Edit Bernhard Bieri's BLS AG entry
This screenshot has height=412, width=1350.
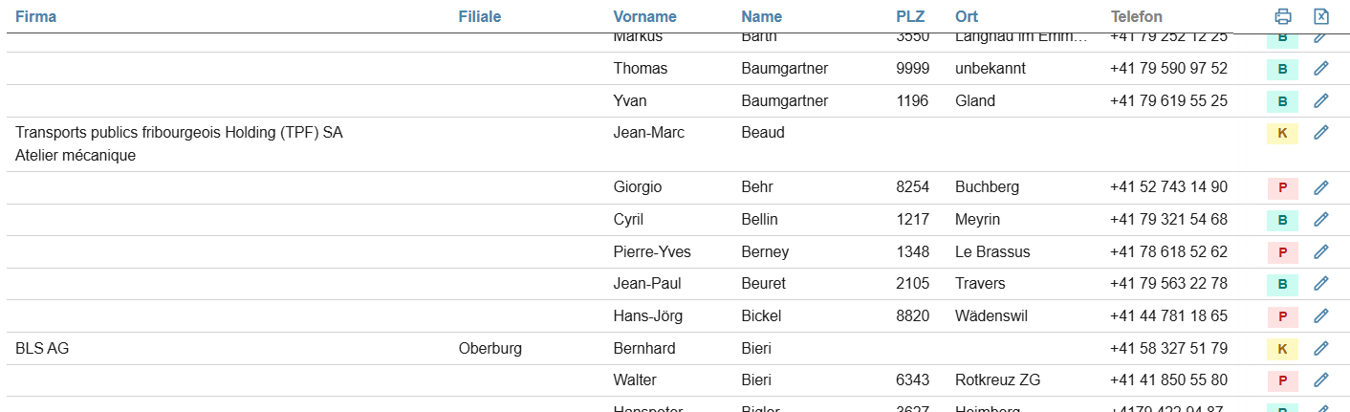(1321, 349)
